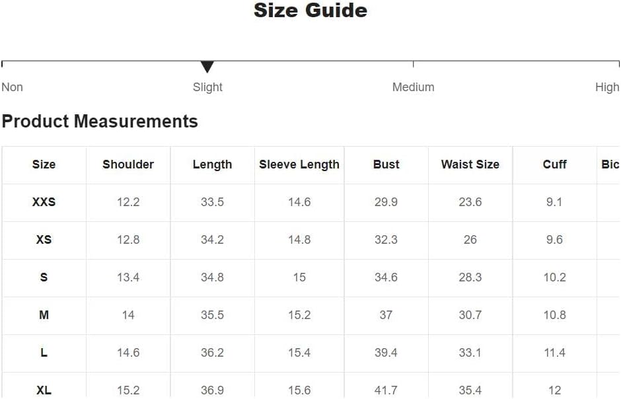Click the Sleeve Length column header
Screen dimensions: 621x399
[x=299, y=164]
